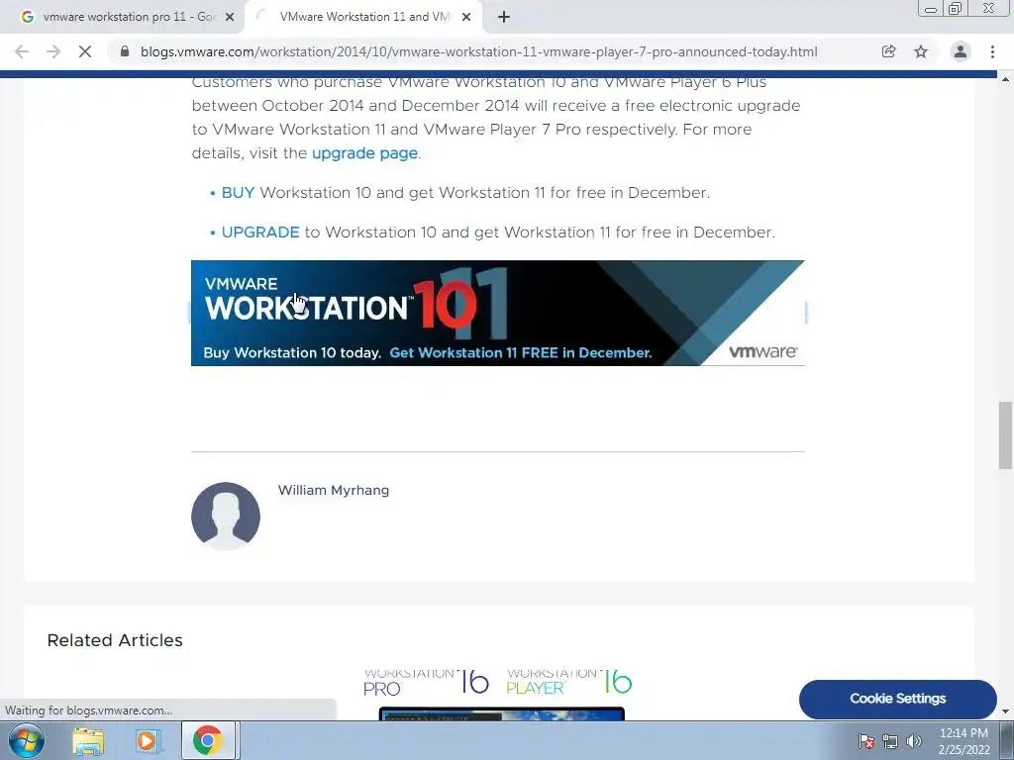
Task: Switch to the vmware workstation pro 11 Google tab
Action: click(x=123, y=17)
